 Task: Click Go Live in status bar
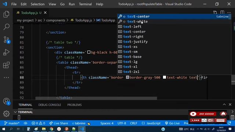(x=172, y=123)
